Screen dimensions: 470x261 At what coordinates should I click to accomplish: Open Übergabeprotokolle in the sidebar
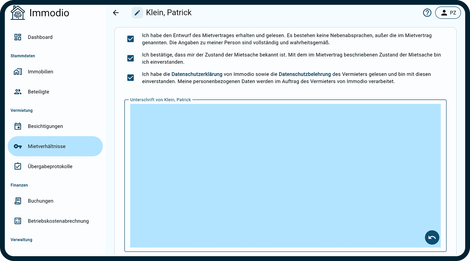click(55, 166)
